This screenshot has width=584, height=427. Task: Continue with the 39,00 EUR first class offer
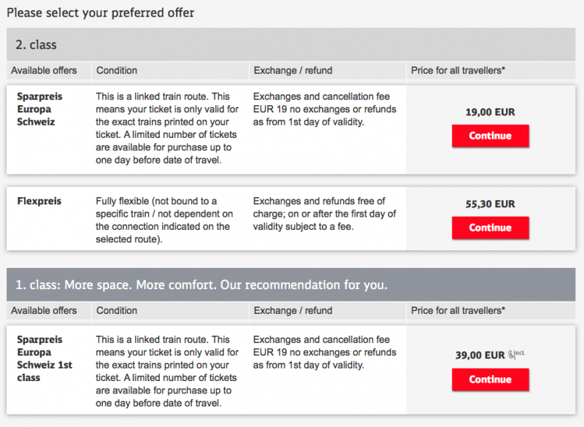490,380
